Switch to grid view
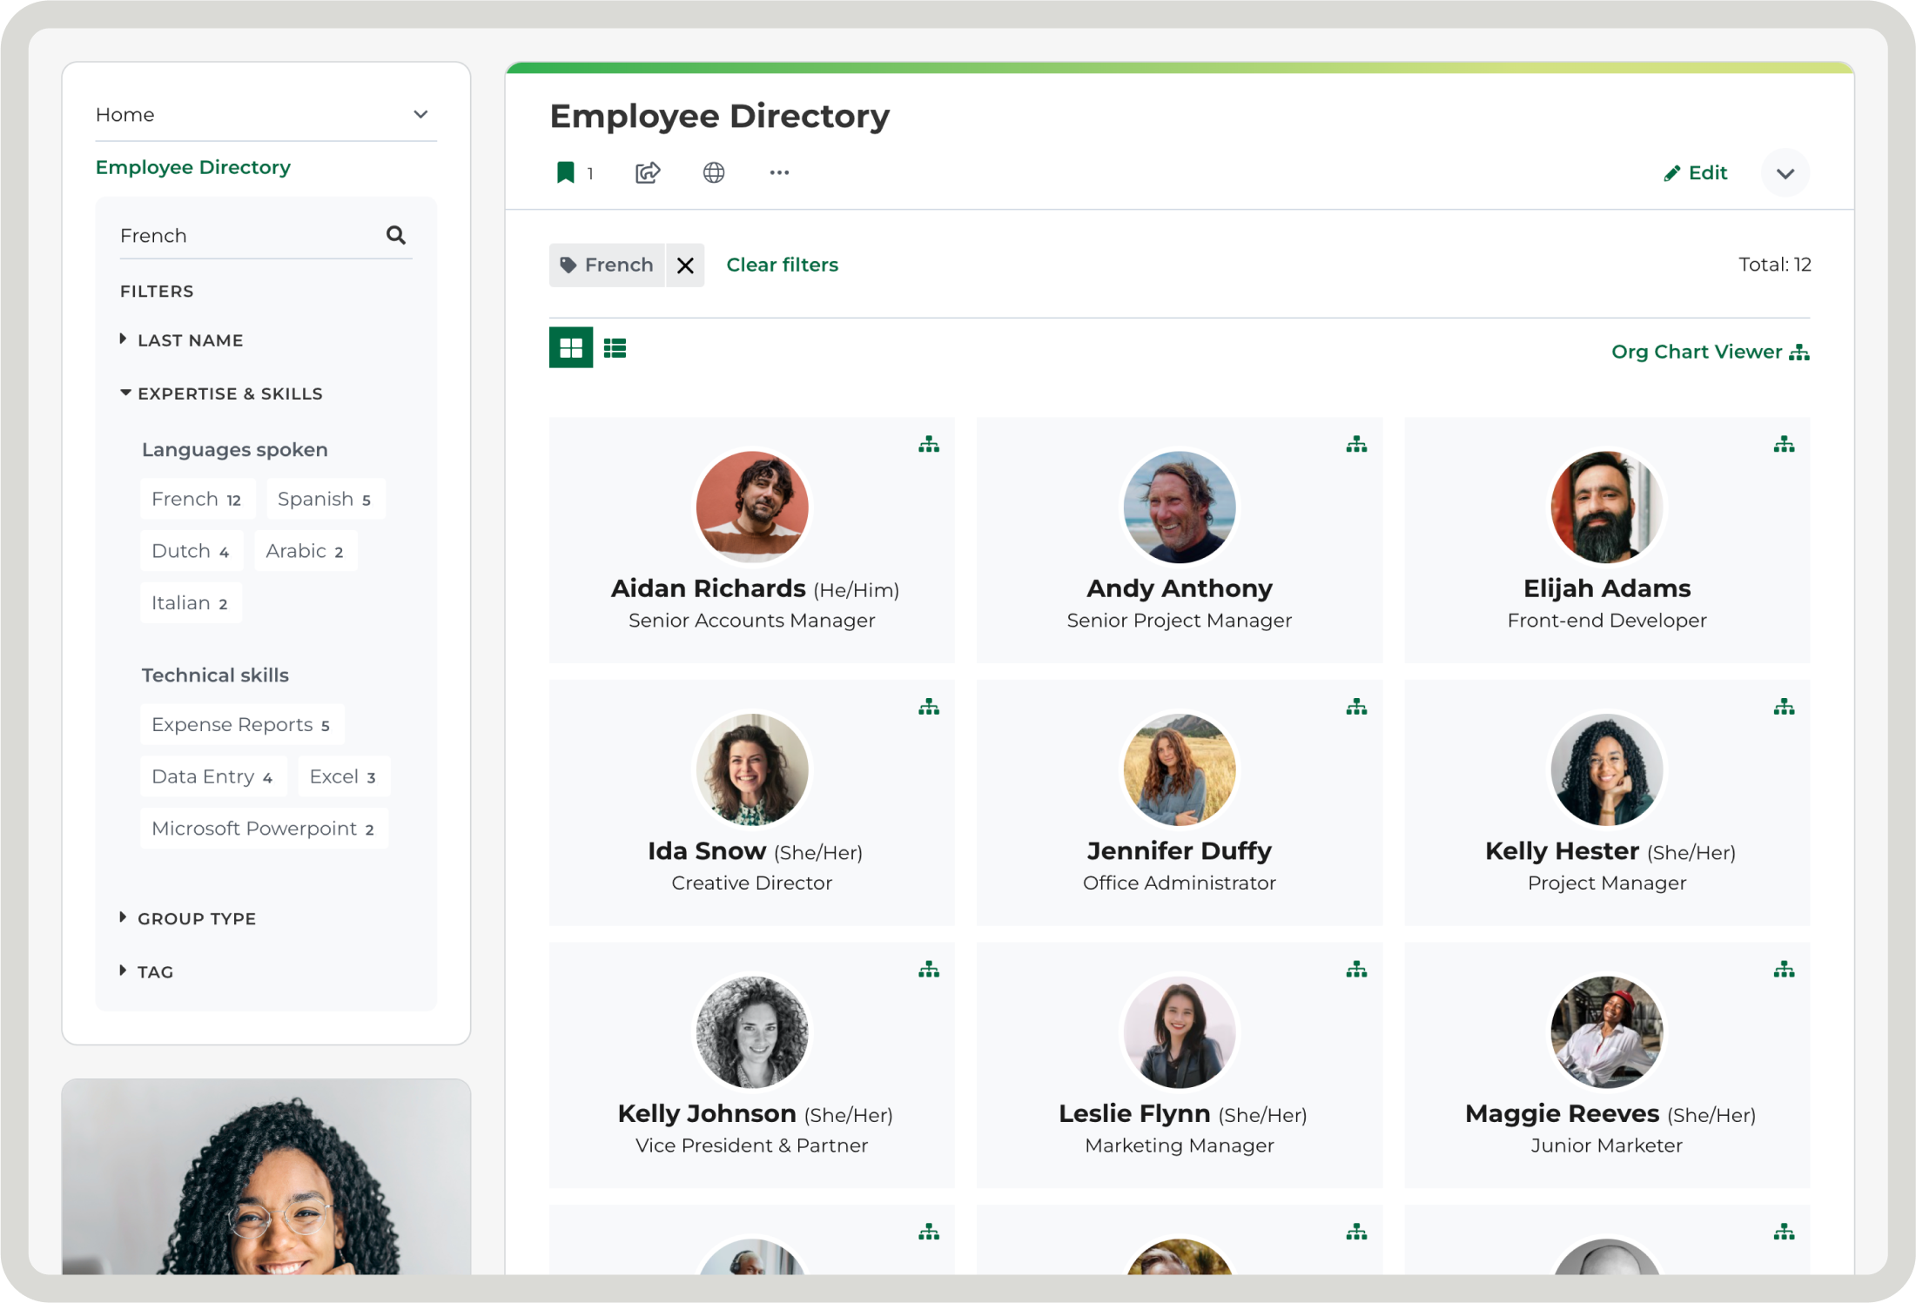This screenshot has width=1916, height=1303. [x=571, y=348]
